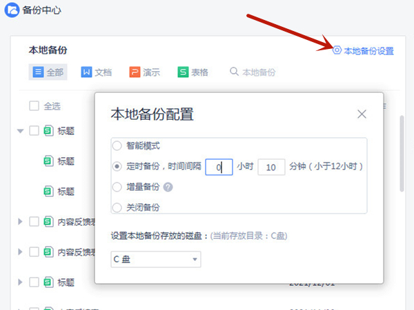Viewport: 414px width, 310px height.
Task: Open the C 盘 disk dropdown
Action: tap(156, 260)
